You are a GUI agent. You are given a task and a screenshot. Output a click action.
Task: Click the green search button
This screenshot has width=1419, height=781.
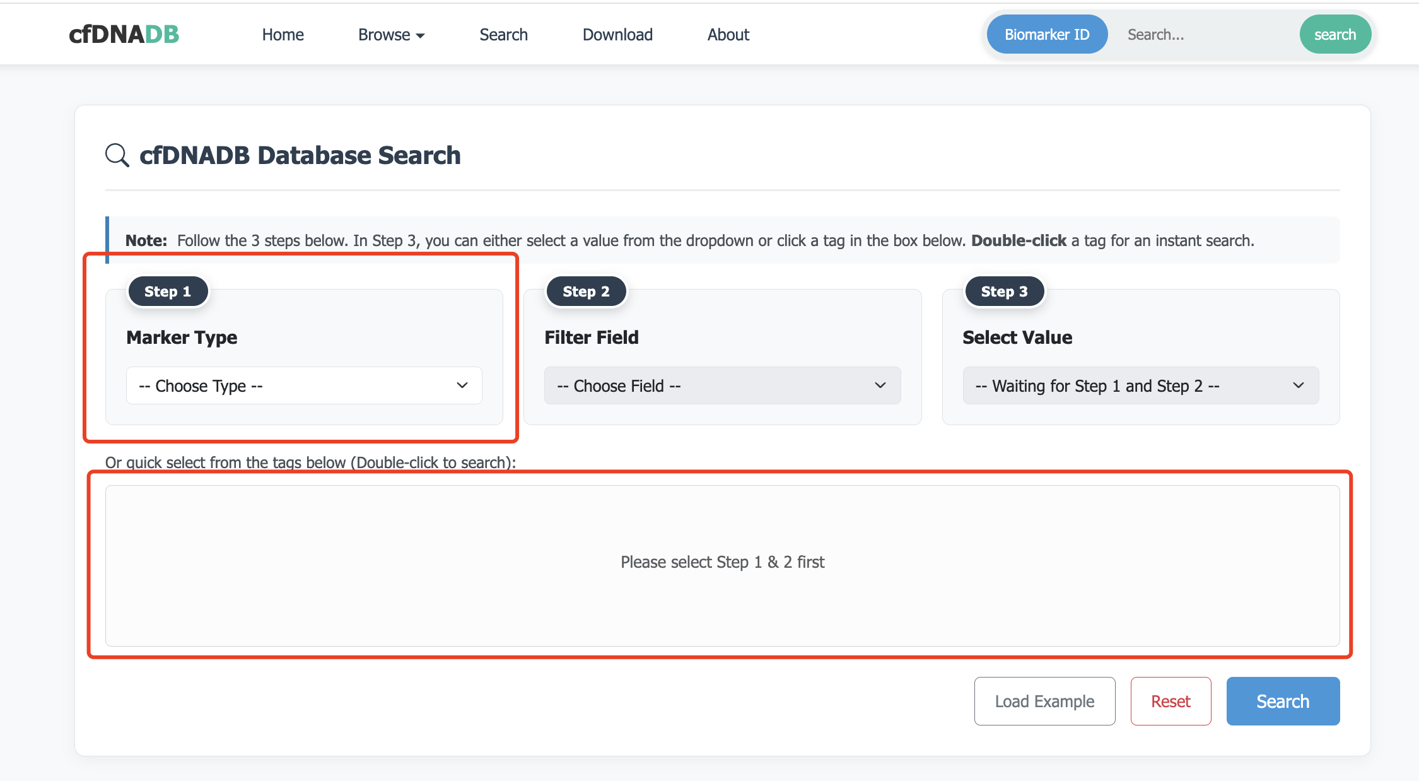coord(1335,34)
